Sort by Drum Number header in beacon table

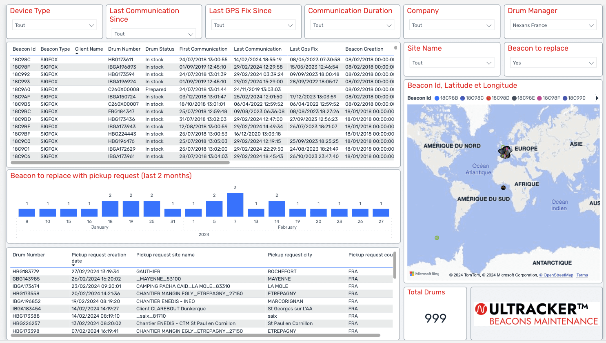[x=124, y=49]
